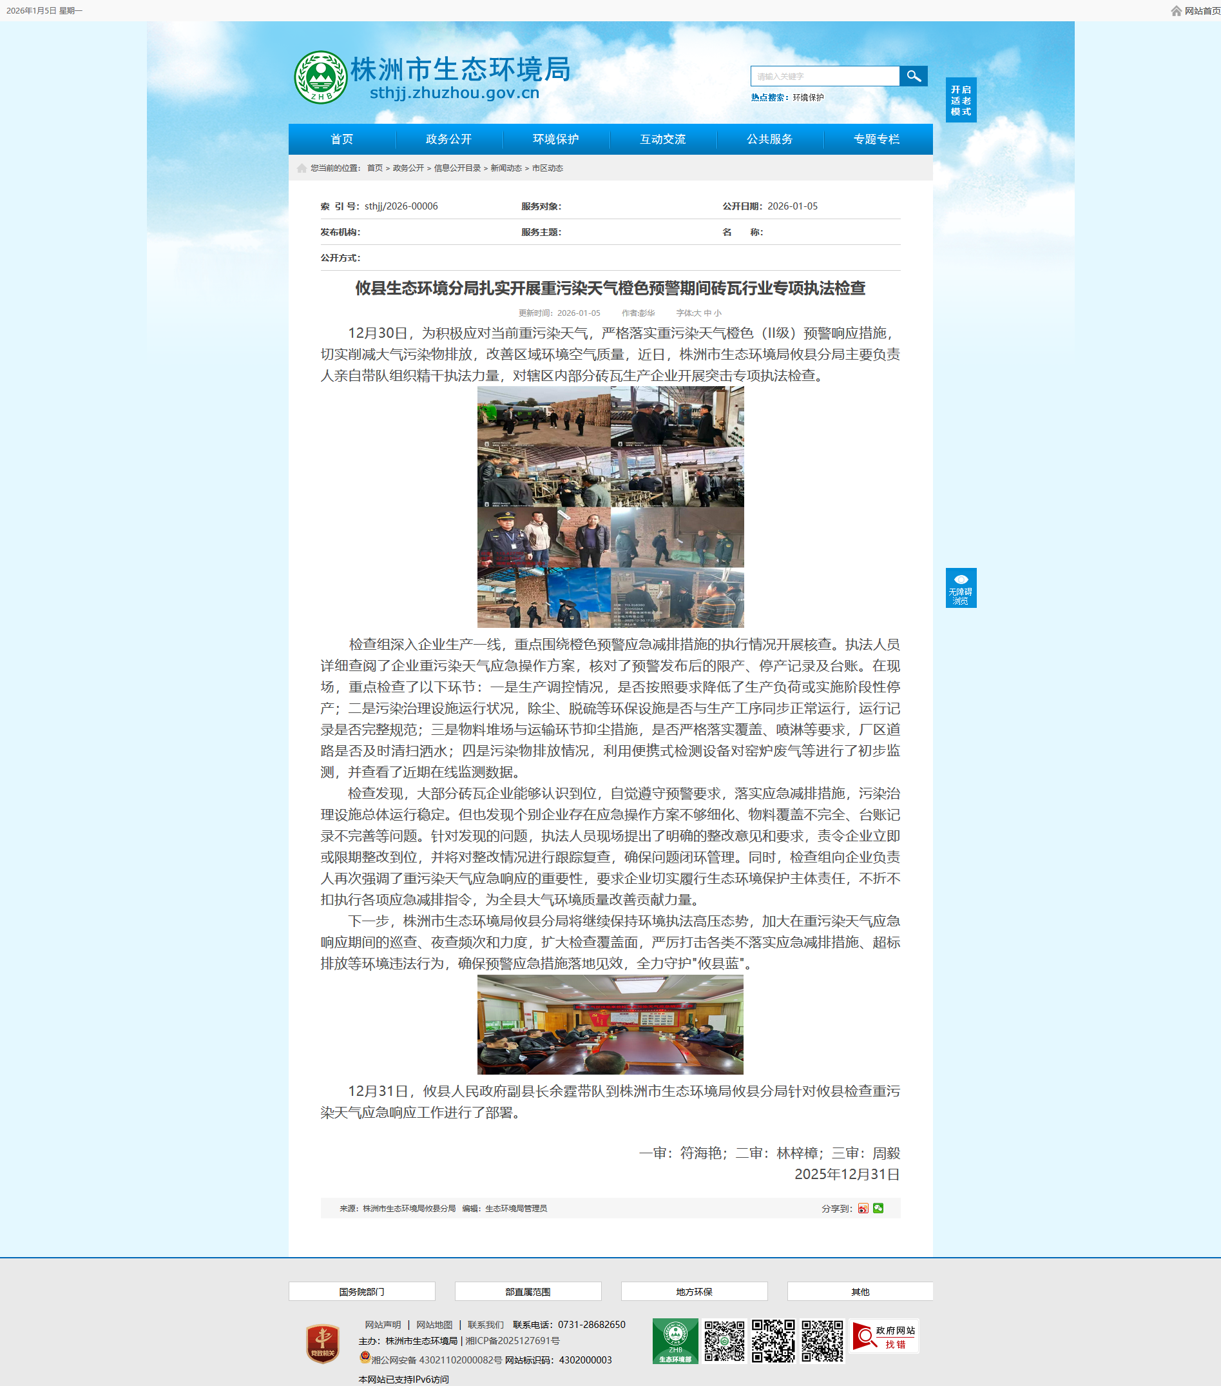This screenshot has height=1386, width=1221.
Task: Click the Weibo share icon
Action: (x=863, y=1208)
